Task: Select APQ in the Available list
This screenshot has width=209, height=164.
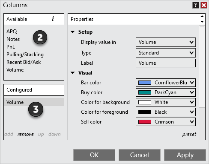Action: coord(12,32)
